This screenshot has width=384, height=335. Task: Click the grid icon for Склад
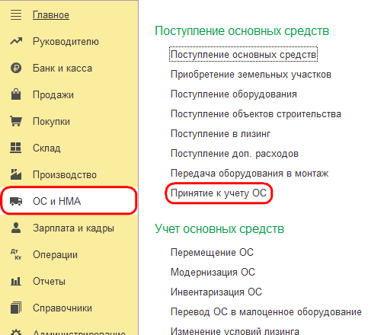pos(16,148)
